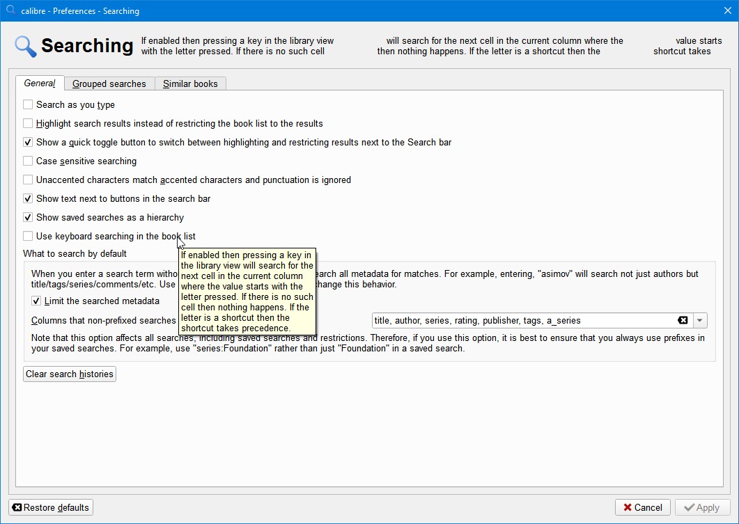Switch to Grouped searches tab
739x524 pixels.
pyautogui.click(x=109, y=84)
